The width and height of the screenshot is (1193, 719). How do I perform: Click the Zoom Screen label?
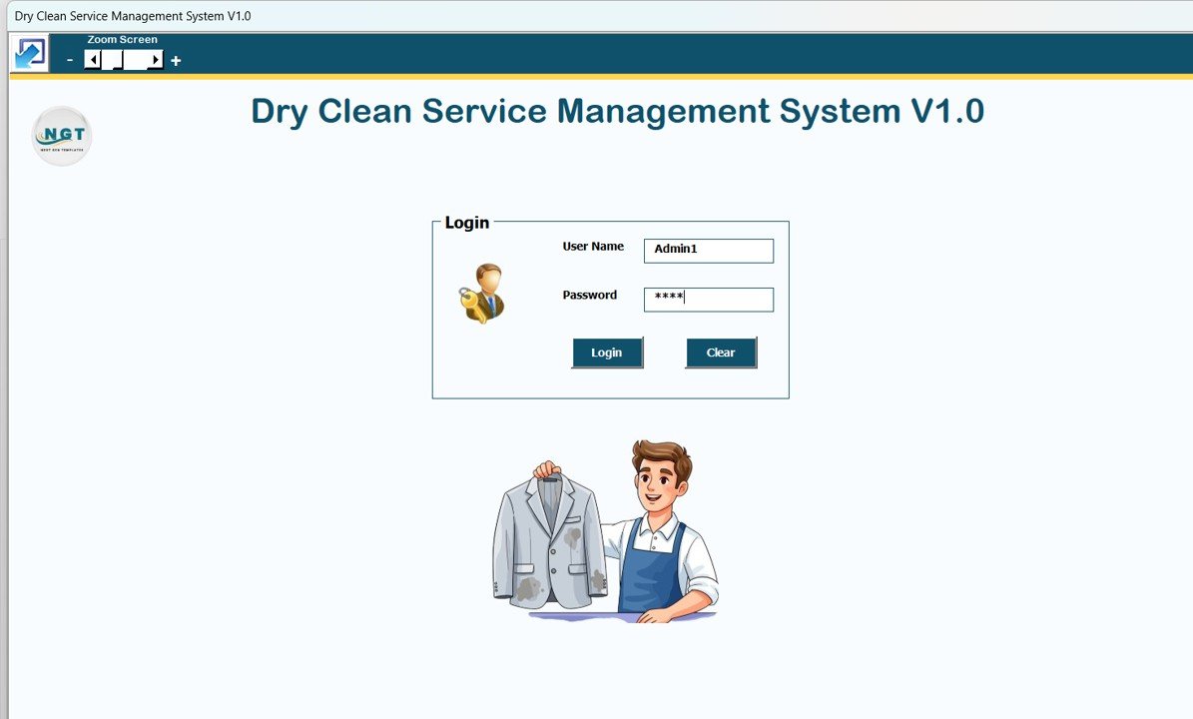[122, 40]
